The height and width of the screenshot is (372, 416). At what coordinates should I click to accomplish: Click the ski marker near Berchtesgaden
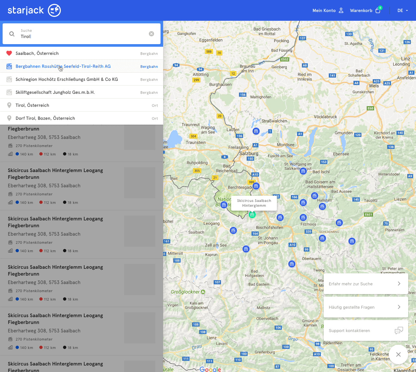click(x=256, y=186)
